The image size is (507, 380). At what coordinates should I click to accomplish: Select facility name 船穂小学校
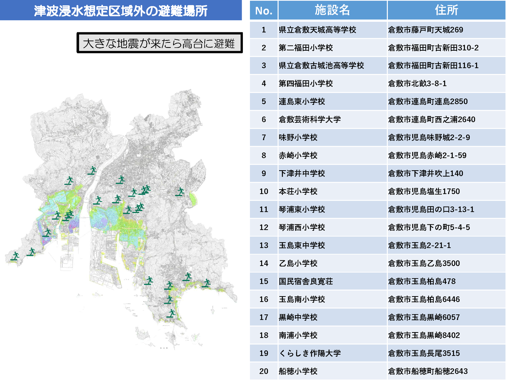tap(298, 371)
